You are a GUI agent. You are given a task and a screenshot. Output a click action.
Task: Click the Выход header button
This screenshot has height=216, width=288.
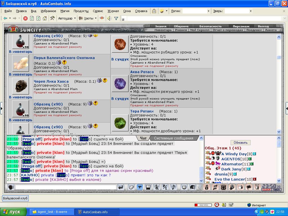pos(263,26)
